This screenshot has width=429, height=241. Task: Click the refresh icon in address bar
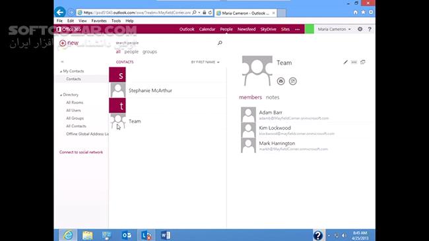(x=210, y=13)
